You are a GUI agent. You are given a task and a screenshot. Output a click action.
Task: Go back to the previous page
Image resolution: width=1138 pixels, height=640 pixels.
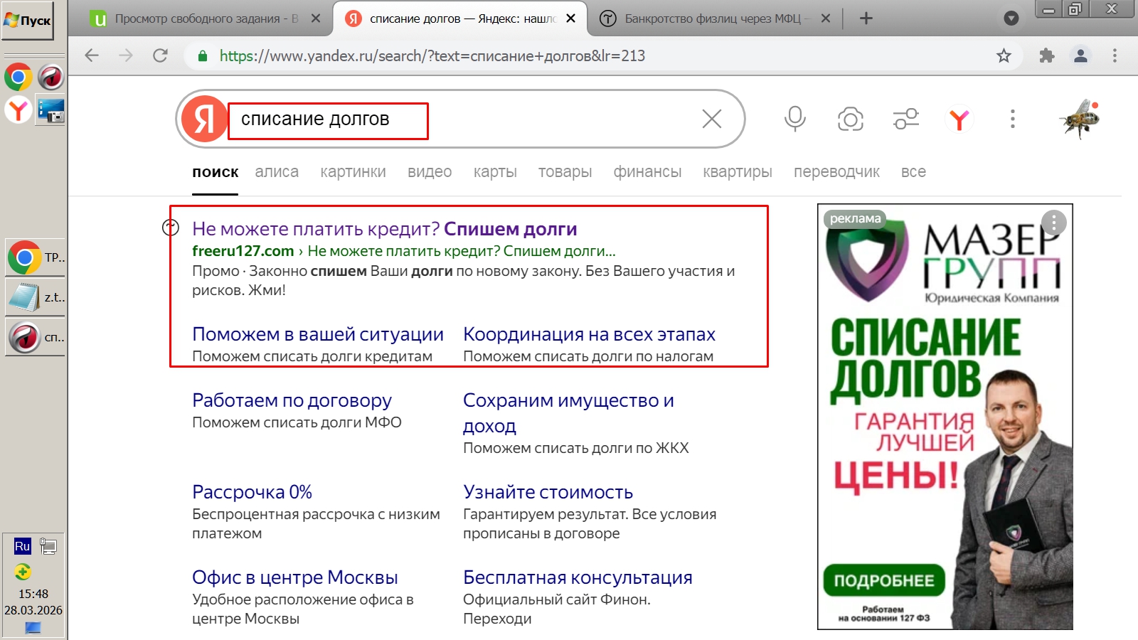(x=92, y=55)
